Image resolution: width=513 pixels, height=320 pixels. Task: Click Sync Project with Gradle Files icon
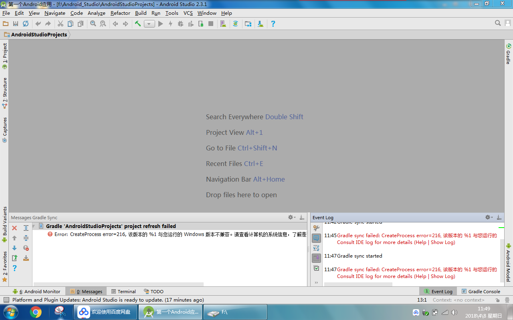pyautogui.click(x=235, y=24)
